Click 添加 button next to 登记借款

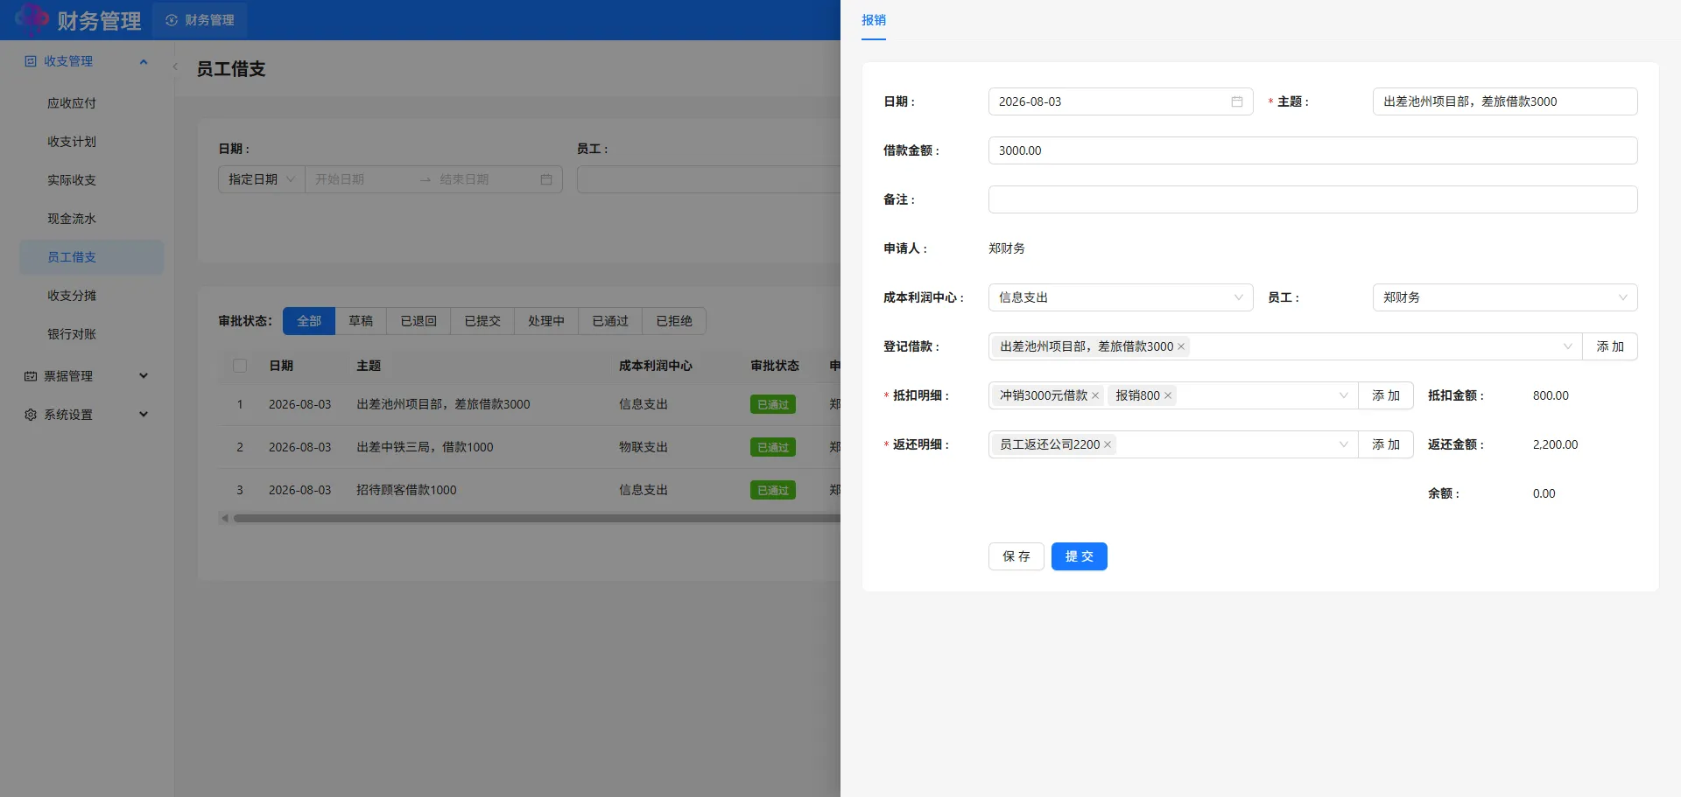point(1610,346)
